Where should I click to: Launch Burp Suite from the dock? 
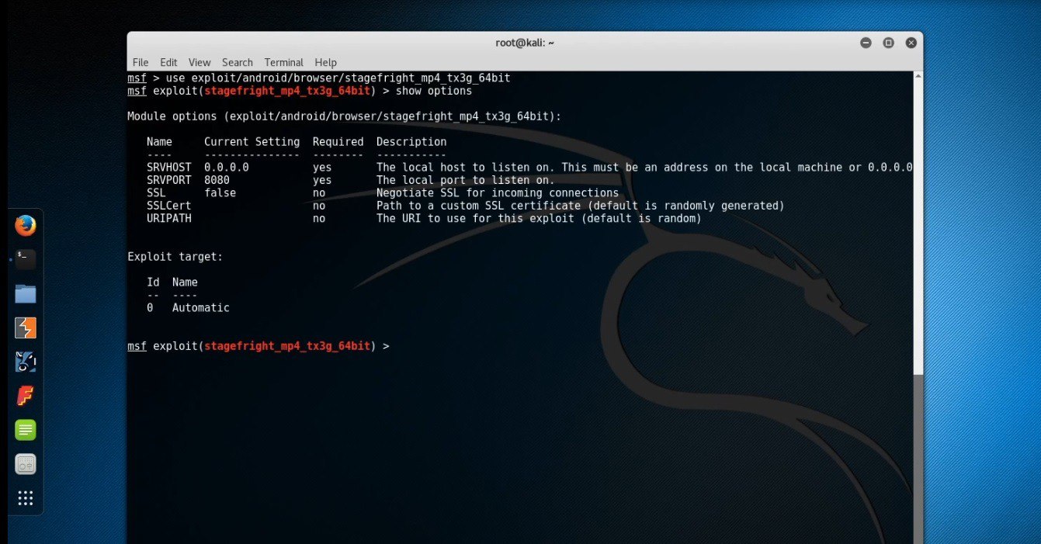click(26, 327)
